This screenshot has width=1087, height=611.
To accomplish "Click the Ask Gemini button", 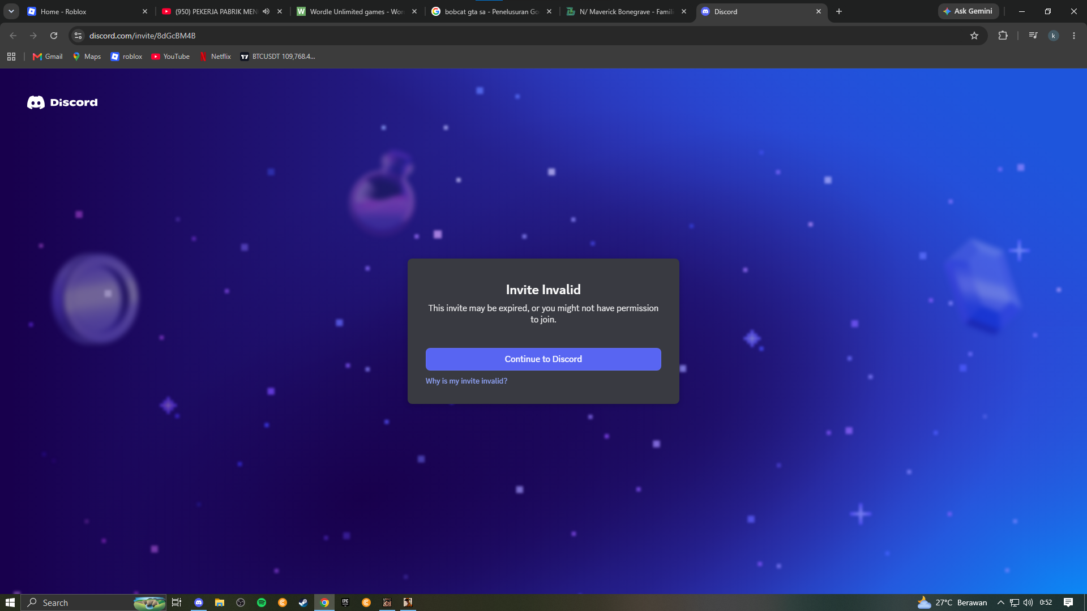I will coord(968,11).
